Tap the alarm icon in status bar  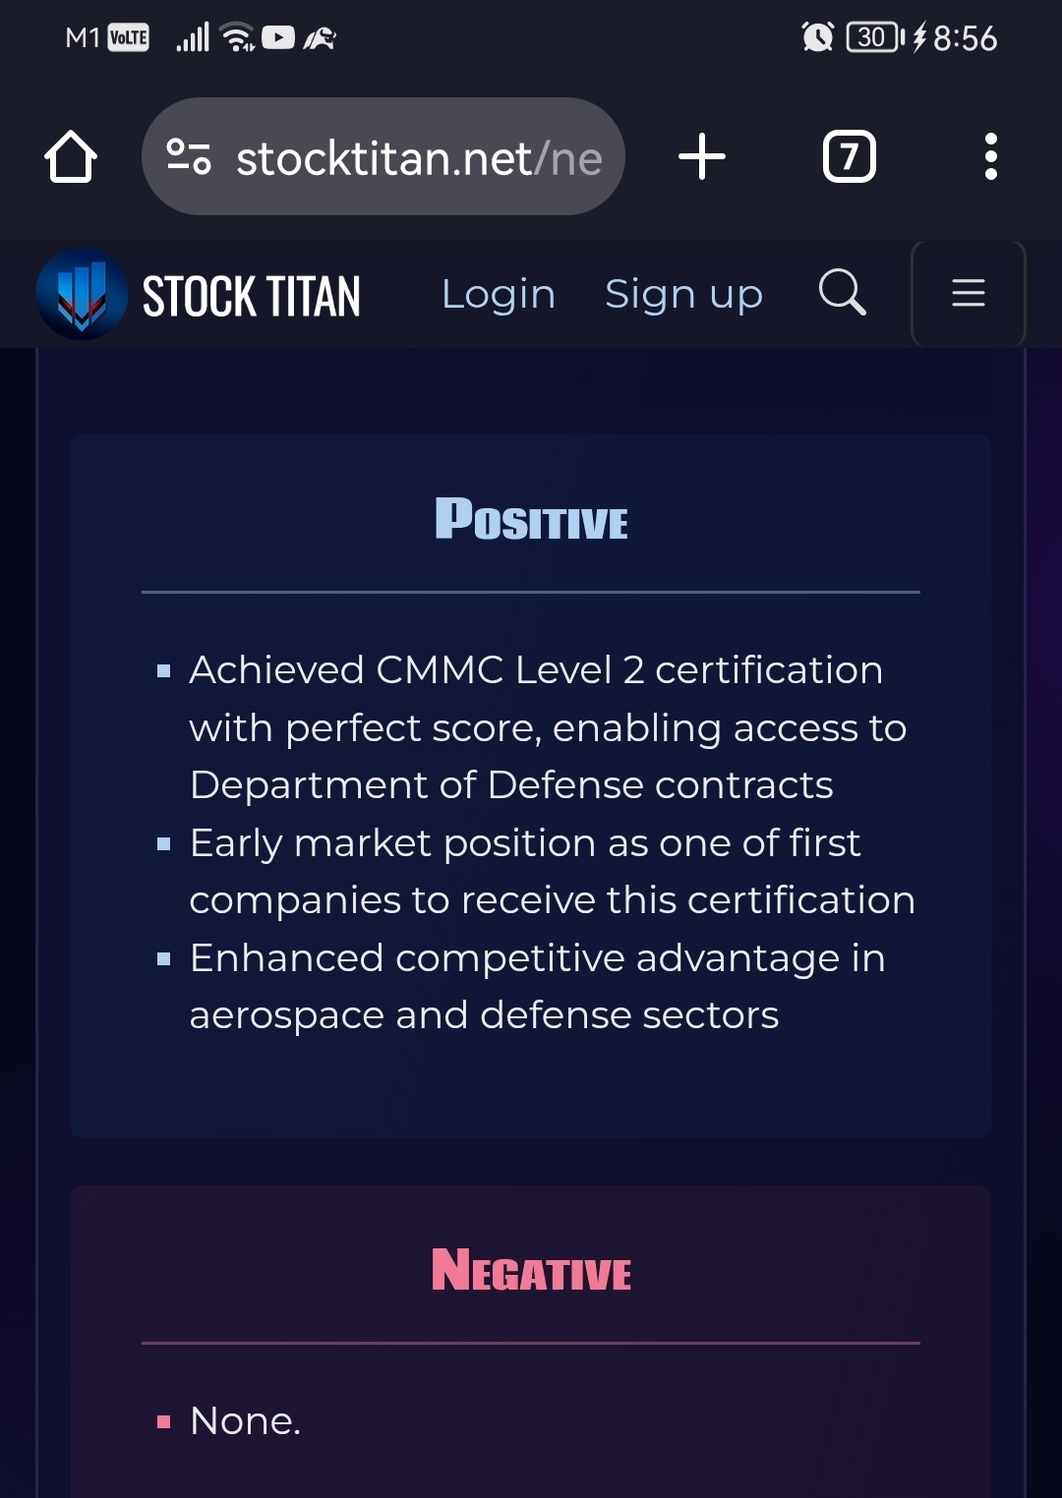click(x=817, y=37)
